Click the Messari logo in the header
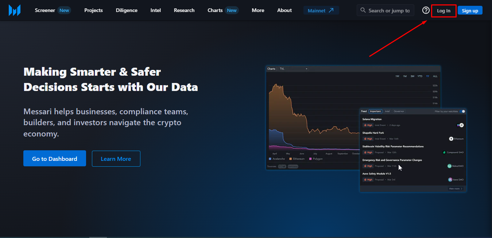492x238 pixels. coord(15,10)
